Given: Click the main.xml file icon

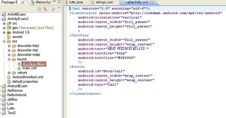Looking at the screenshot, I should tap(19, 68).
